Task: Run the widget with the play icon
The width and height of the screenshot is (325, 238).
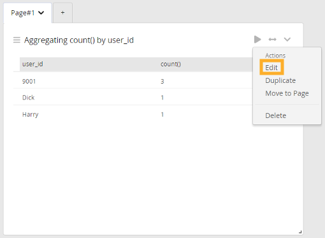Action: click(257, 40)
